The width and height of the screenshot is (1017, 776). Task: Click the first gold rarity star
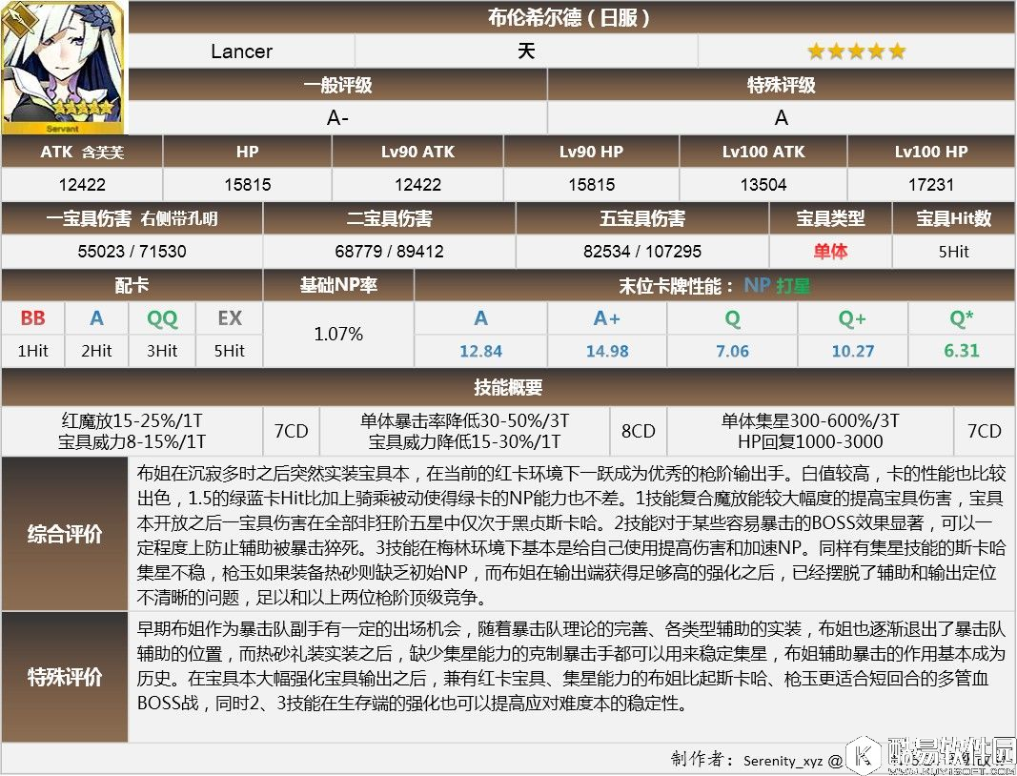click(x=815, y=51)
